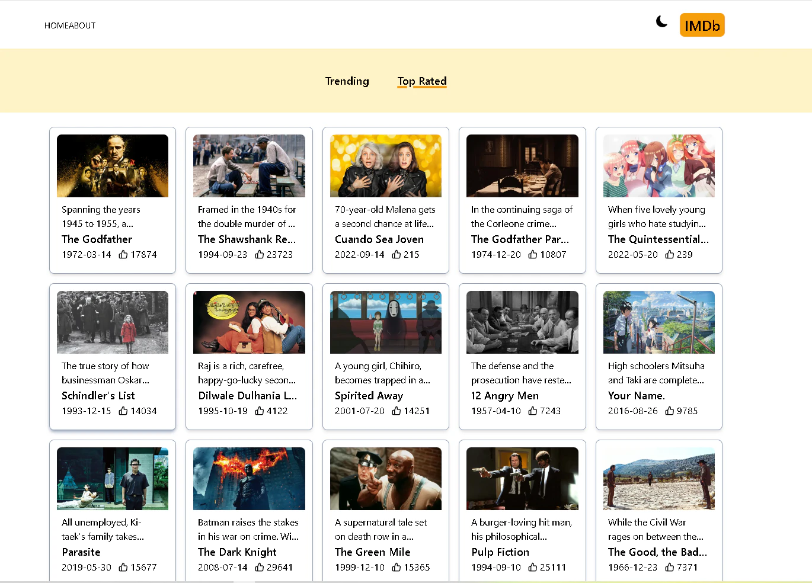Open the Parasite poster image
The image size is (812, 583).
click(113, 479)
